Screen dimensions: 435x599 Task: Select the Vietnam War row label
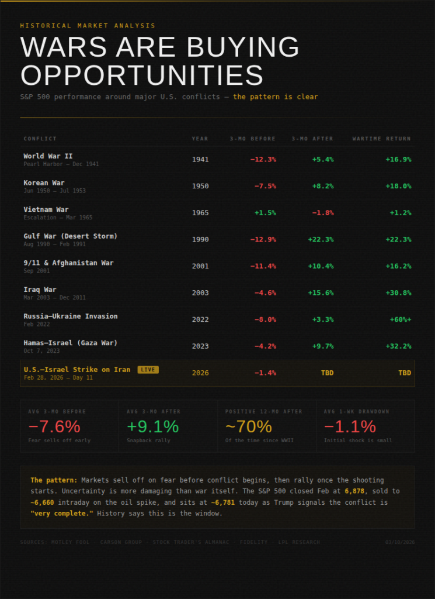(x=46, y=209)
